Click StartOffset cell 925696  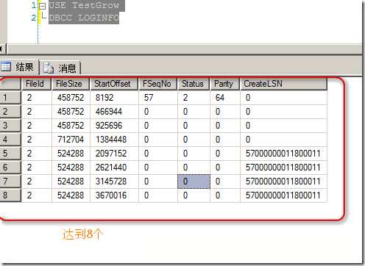(x=114, y=126)
